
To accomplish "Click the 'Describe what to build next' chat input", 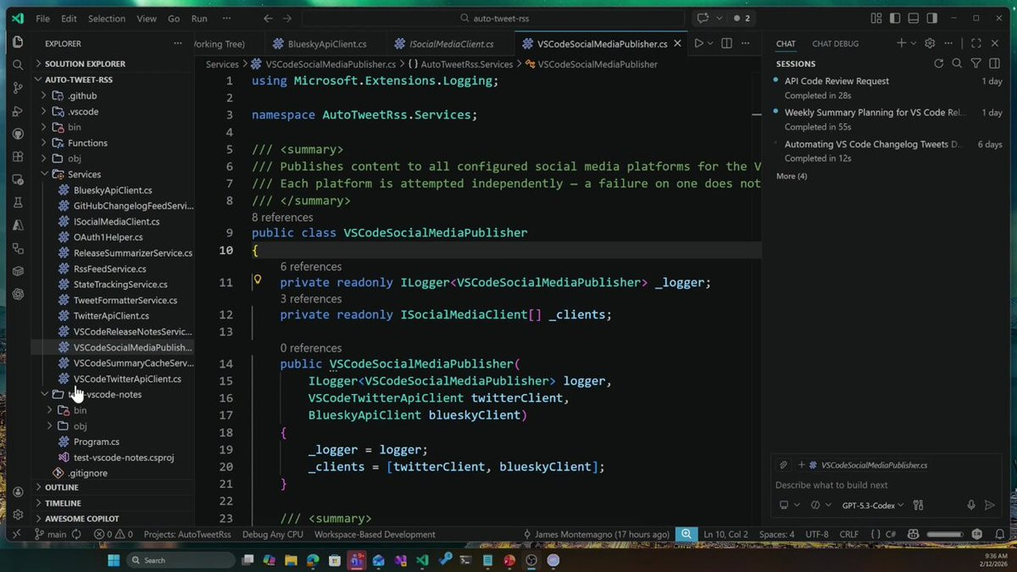I will (x=886, y=485).
